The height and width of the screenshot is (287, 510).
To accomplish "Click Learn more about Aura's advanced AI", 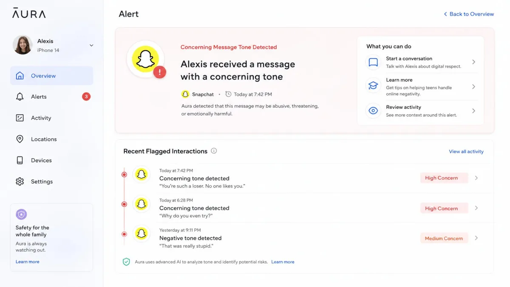I will coord(283,262).
